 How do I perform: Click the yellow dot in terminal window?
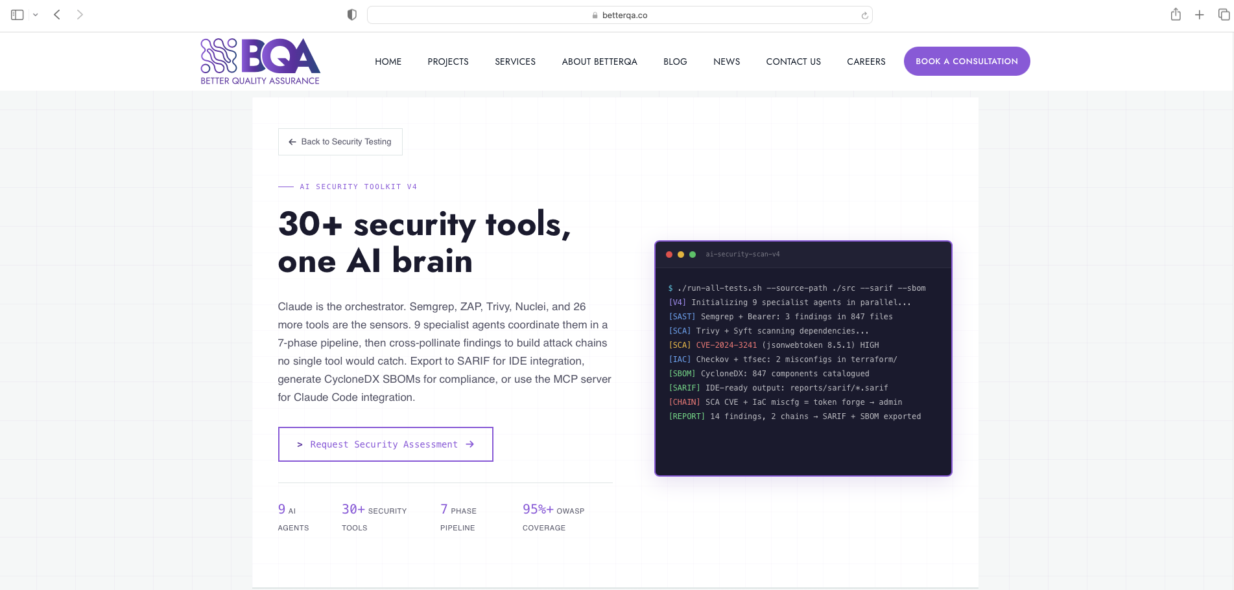tap(681, 255)
